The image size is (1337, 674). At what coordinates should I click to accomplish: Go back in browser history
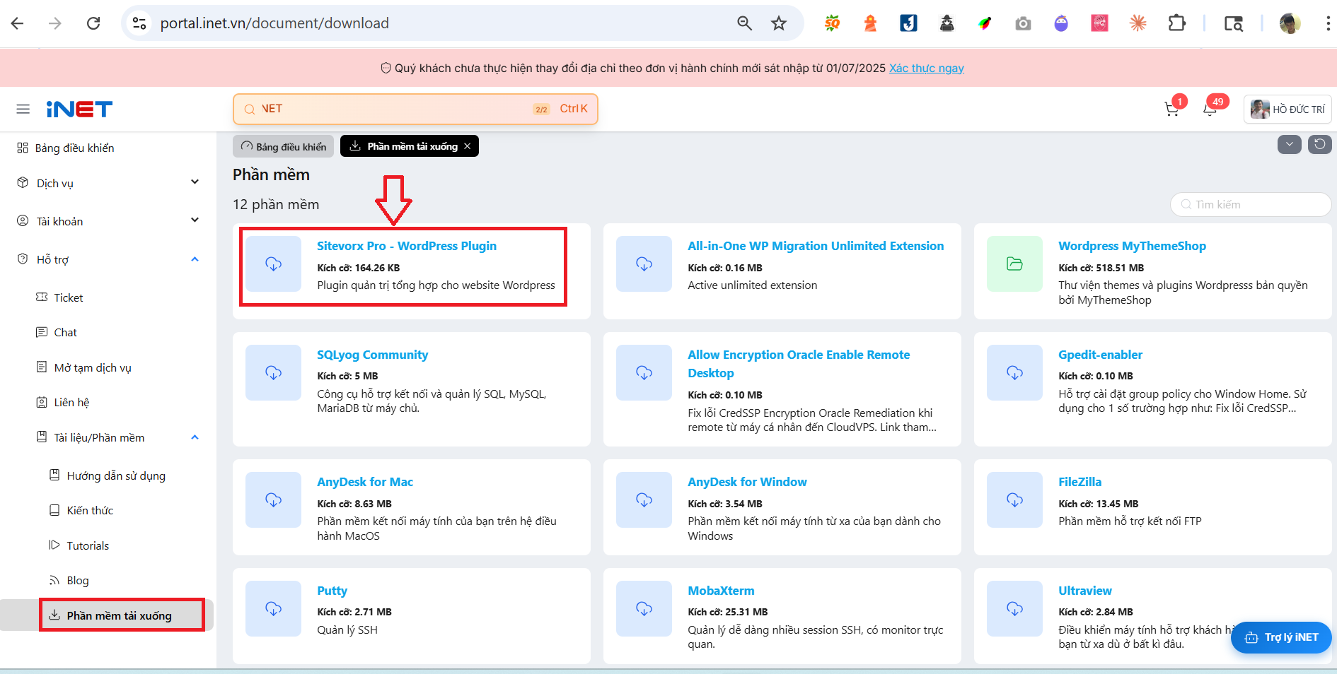[x=18, y=23]
